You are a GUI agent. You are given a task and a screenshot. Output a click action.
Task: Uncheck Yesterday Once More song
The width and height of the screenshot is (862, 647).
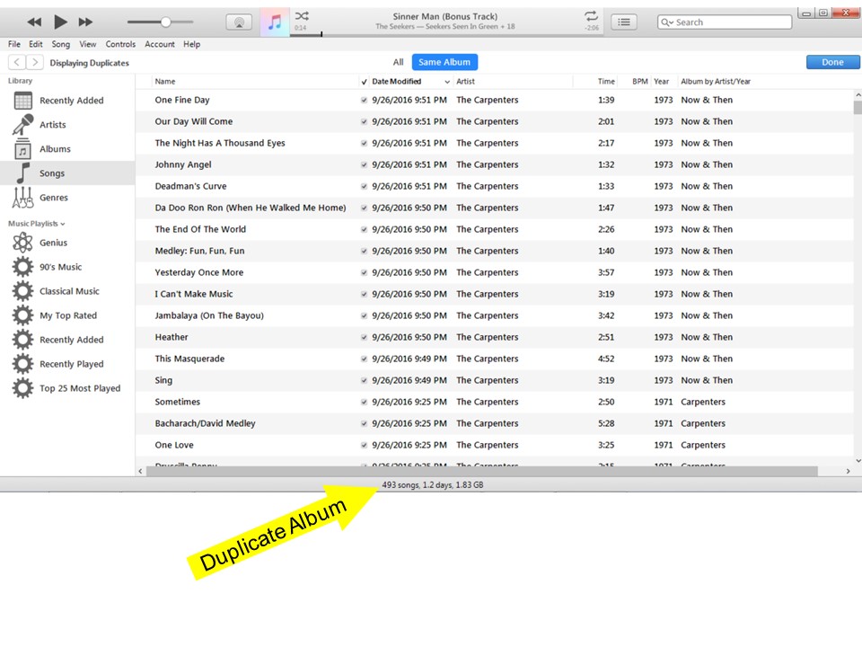(x=364, y=272)
